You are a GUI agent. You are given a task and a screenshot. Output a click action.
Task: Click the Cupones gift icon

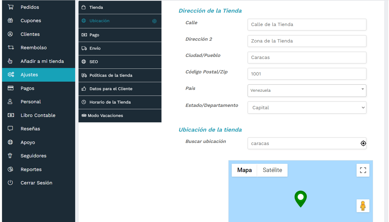[10, 20]
